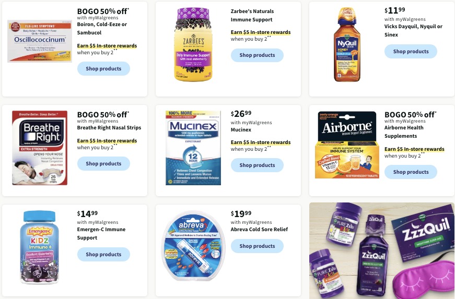455x299 pixels.
Task: Click Shop products for Boiron, Cold-Eeze or Sambucol
Action: coord(103,69)
